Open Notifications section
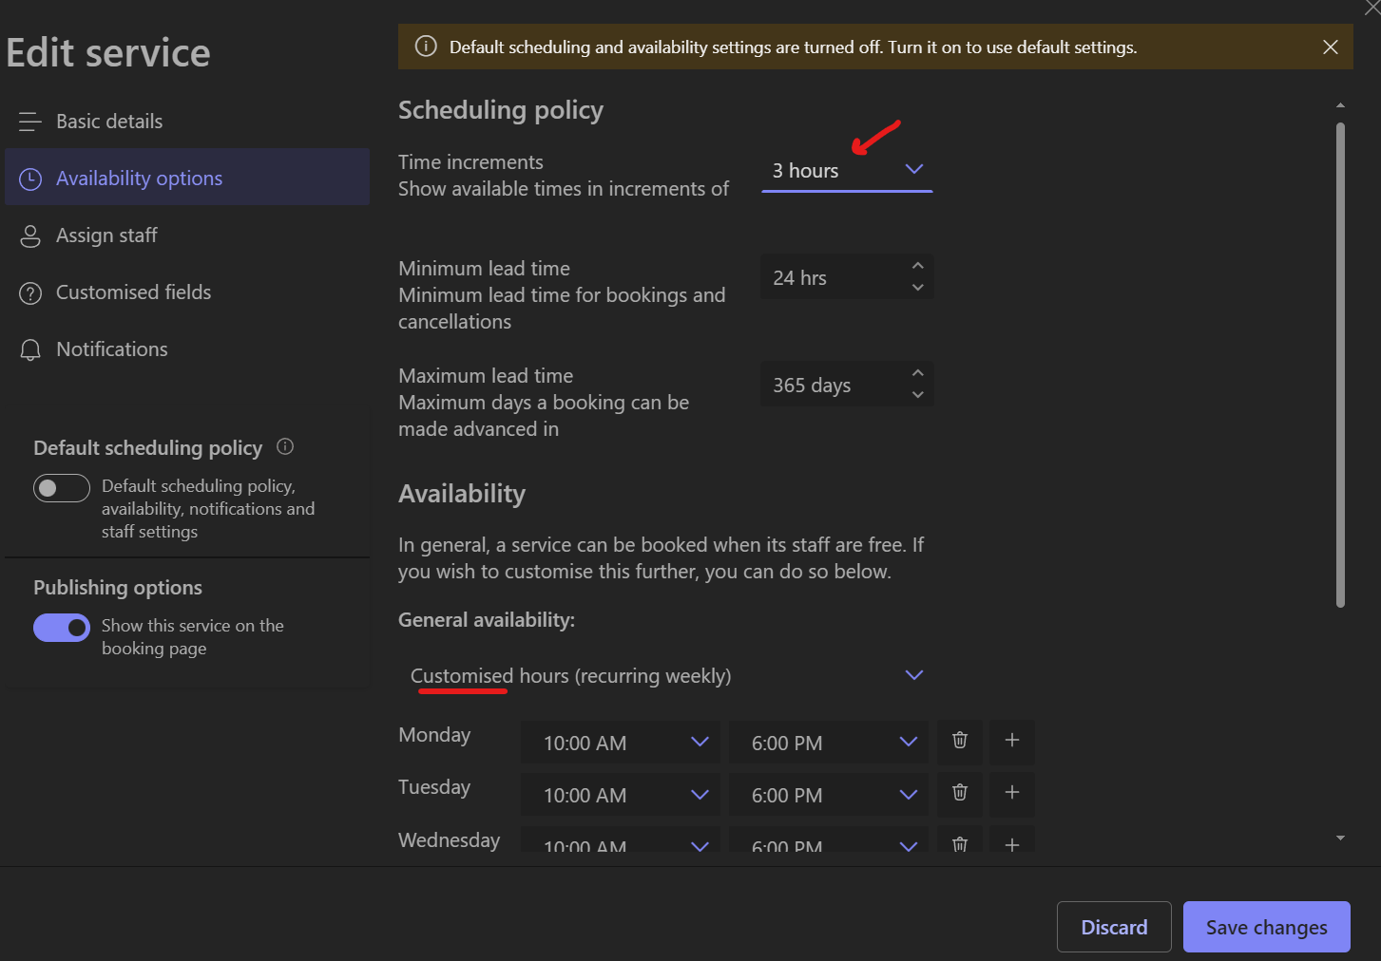 (187, 349)
